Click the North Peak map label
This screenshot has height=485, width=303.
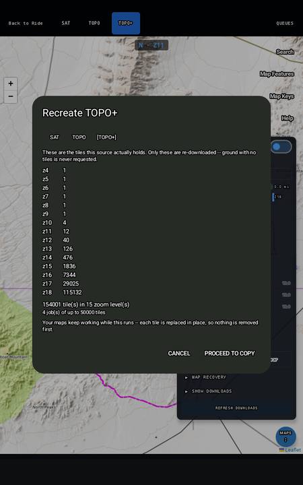pyautogui.click(x=44, y=407)
